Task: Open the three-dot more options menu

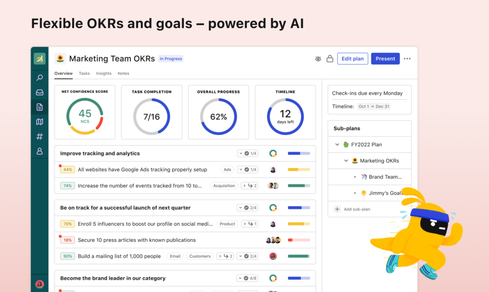Action: [407, 59]
